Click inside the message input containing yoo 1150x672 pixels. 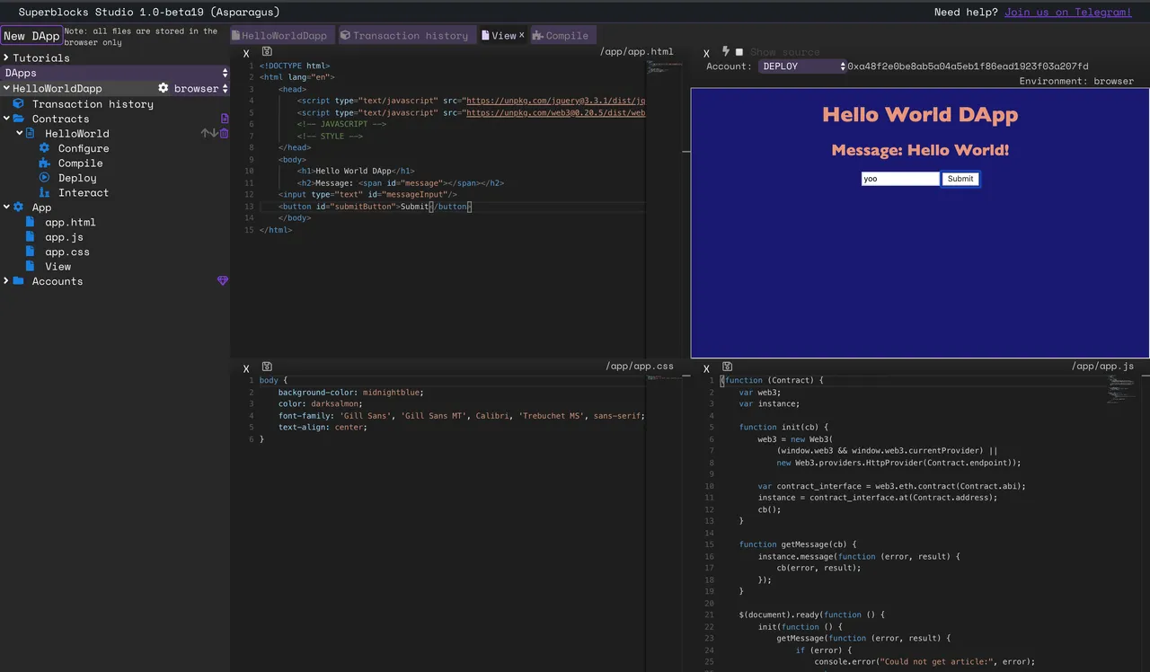coord(900,179)
